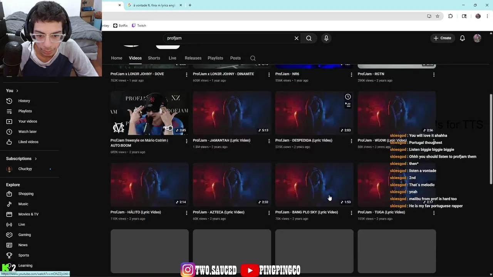Screen dimensions: 493x277
Task: Open options for the JAMANTAH lyric video
Action: 269,141
